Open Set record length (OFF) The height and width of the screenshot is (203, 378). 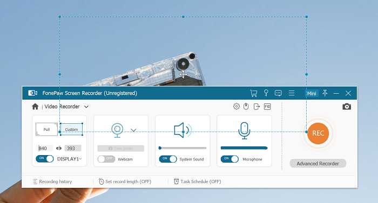pyautogui.click(x=125, y=181)
